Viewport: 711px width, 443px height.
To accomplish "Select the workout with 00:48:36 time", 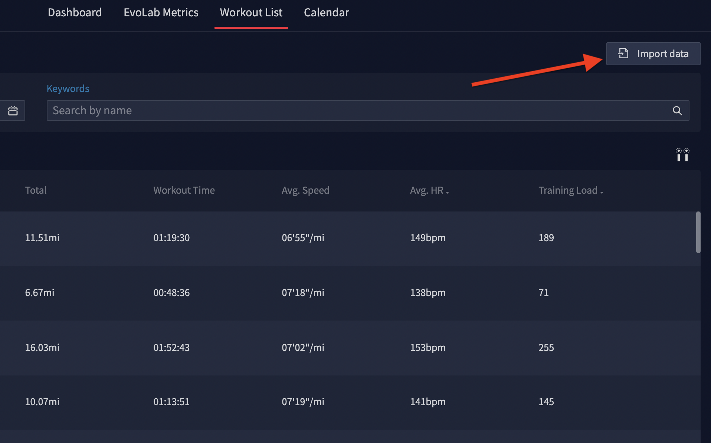I will tap(171, 293).
